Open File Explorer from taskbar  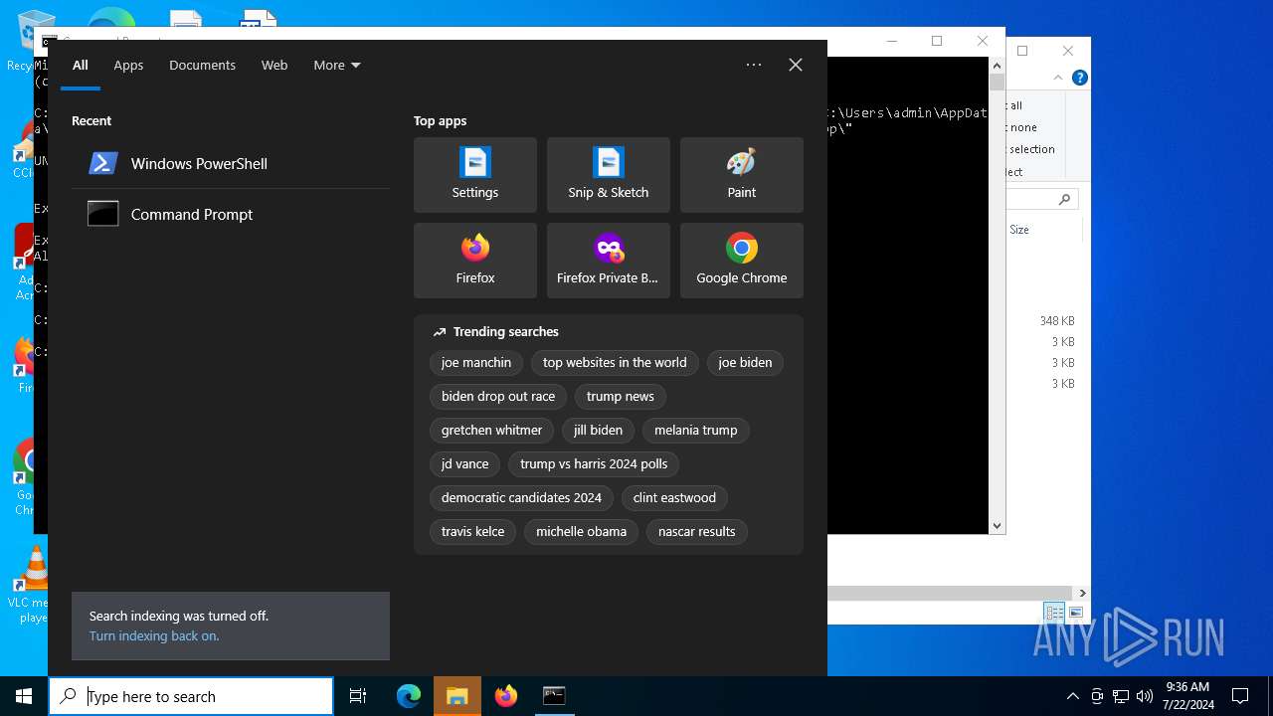457,696
